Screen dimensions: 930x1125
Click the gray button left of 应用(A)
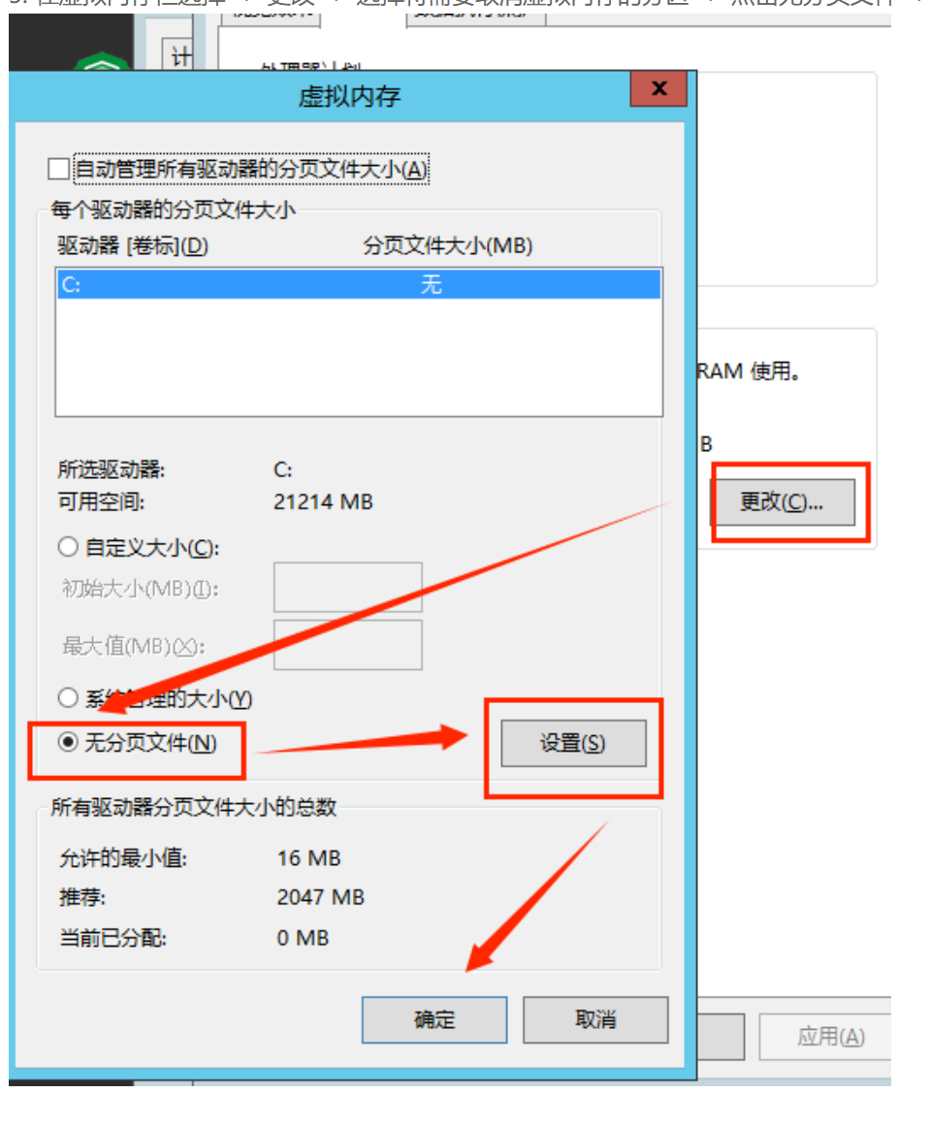tap(721, 1037)
